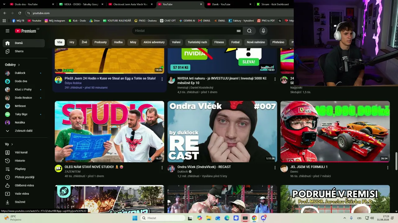Click the search magnifier button

249,31
